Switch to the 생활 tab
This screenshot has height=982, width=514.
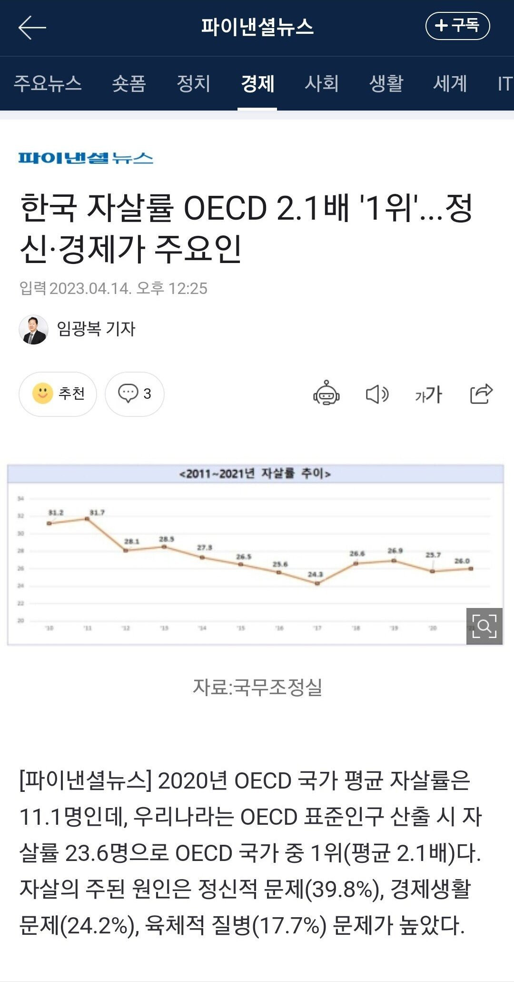click(x=386, y=84)
